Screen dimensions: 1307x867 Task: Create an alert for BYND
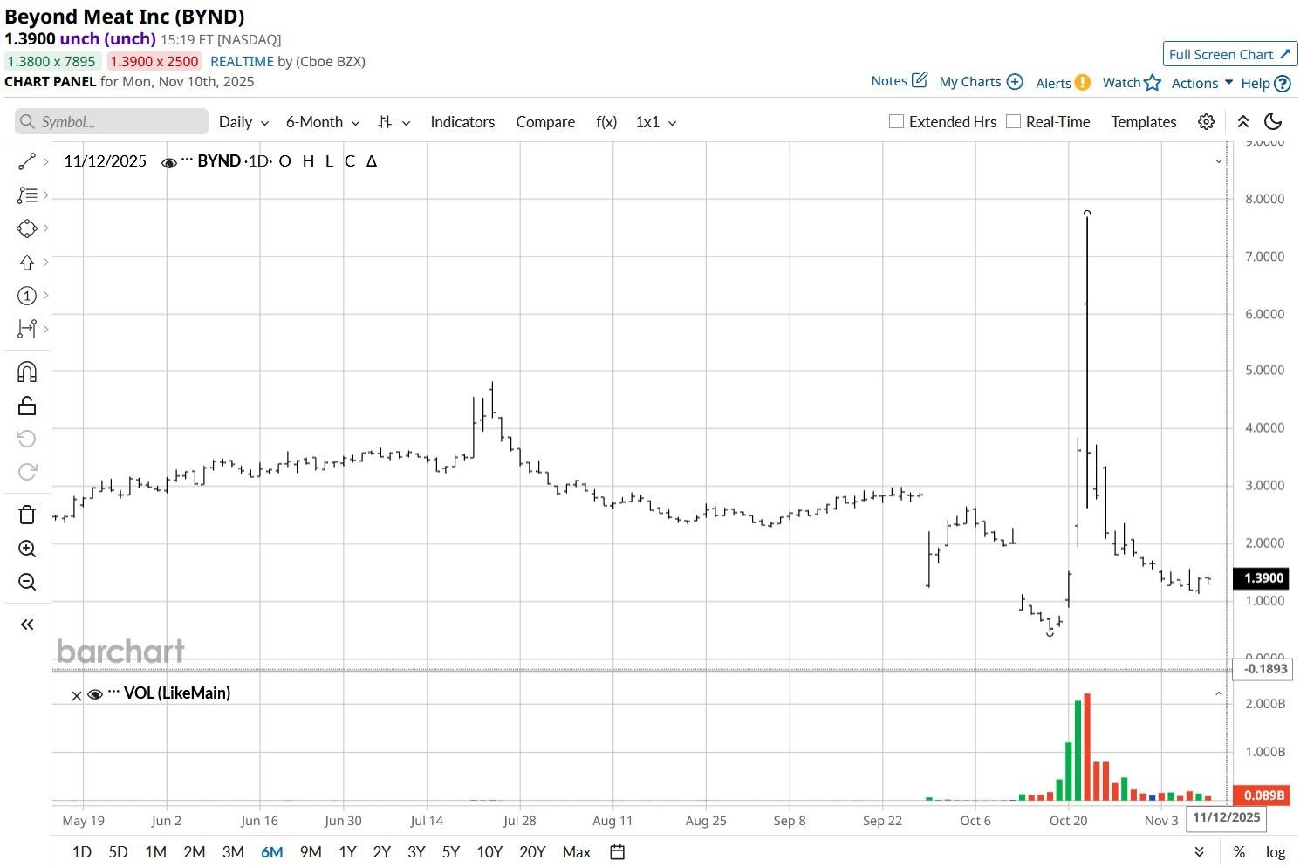[1063, 83]
